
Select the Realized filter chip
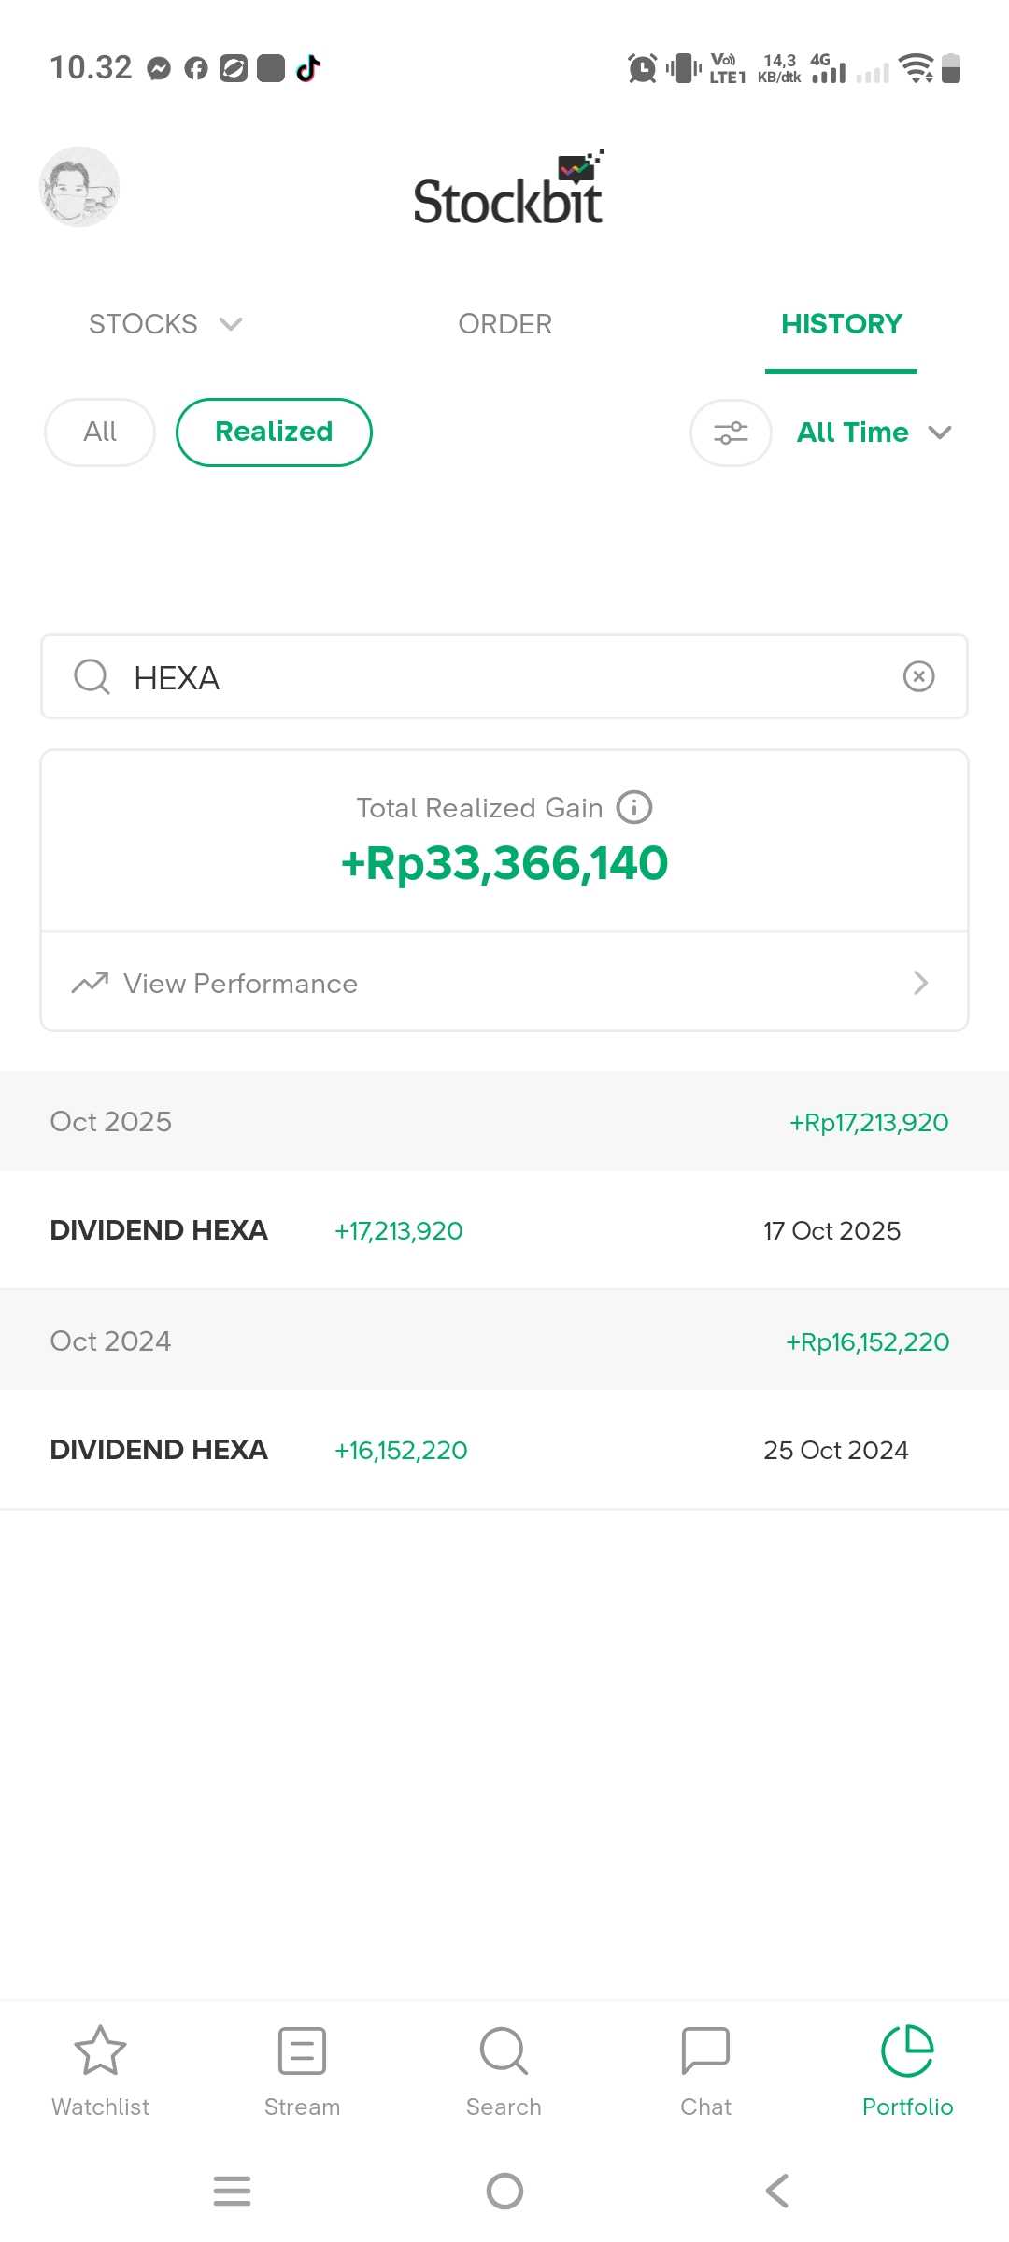[x=274, y=433]
